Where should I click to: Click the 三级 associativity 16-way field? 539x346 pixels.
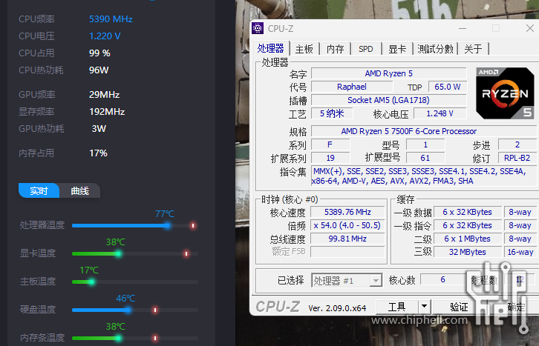pyautogui.click(x=520, y=252)
